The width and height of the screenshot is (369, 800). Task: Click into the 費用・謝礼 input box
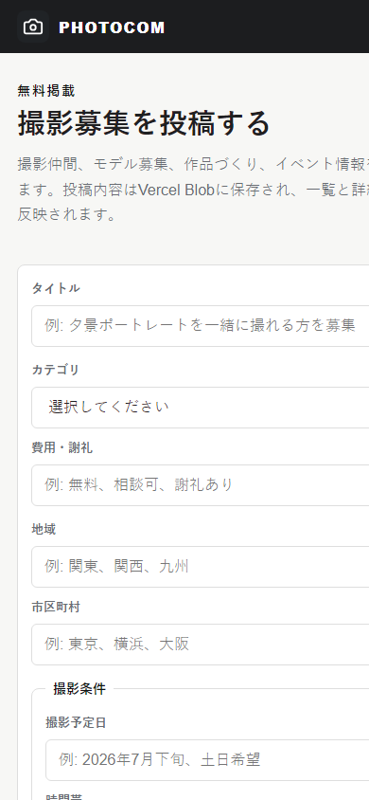tap(200, 484)
